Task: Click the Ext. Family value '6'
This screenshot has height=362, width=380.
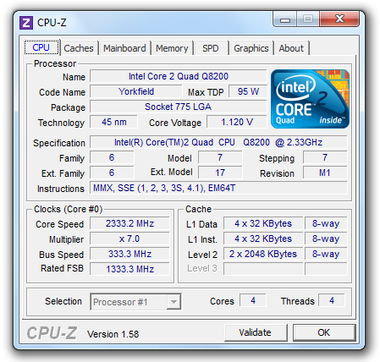Action: click(112, 173)
